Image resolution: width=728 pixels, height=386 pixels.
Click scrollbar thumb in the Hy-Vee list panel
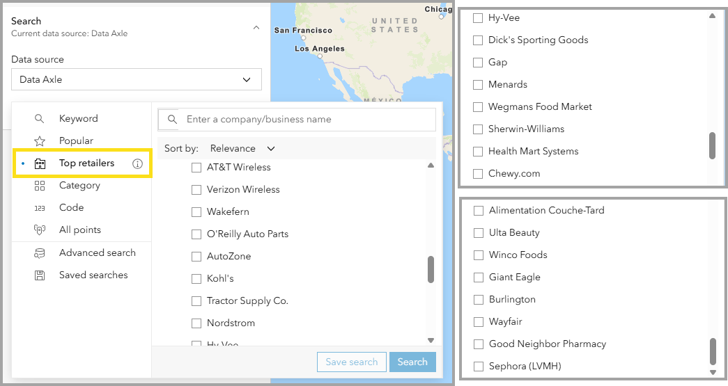712,145
